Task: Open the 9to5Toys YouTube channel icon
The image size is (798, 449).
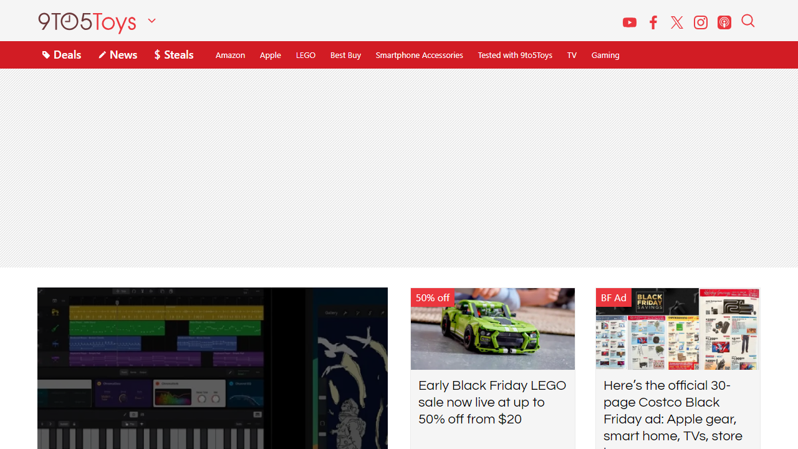Action: point(630,22)
